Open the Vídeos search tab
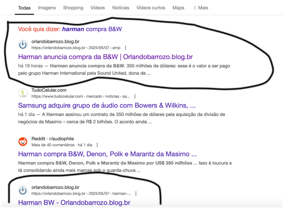284x209 pixels. coord(98,8)
